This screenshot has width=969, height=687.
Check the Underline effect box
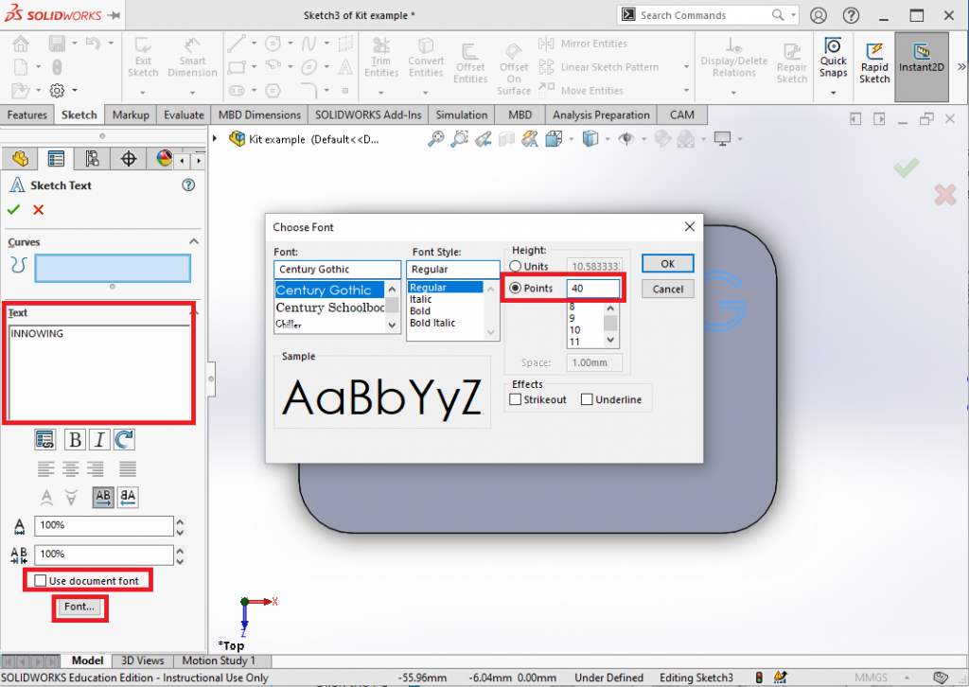tap(588, 399)
